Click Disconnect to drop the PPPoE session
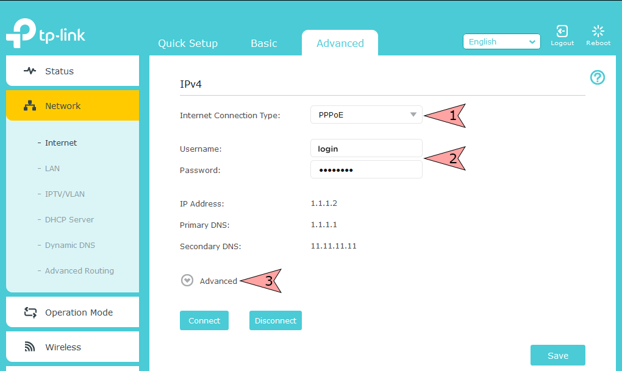This screenshot has width=622, height=371. click(x=275, y=320)
